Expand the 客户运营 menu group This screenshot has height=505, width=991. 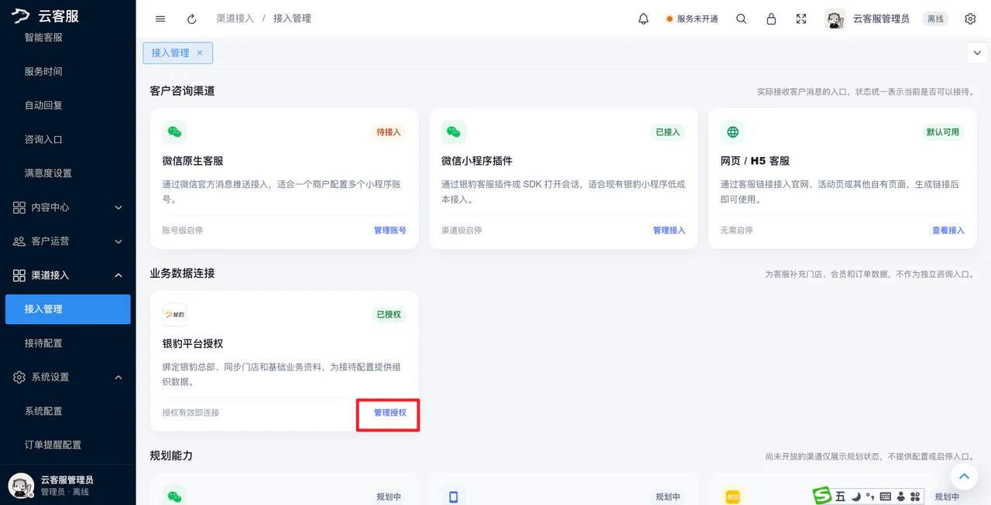[x=68, y=241]
